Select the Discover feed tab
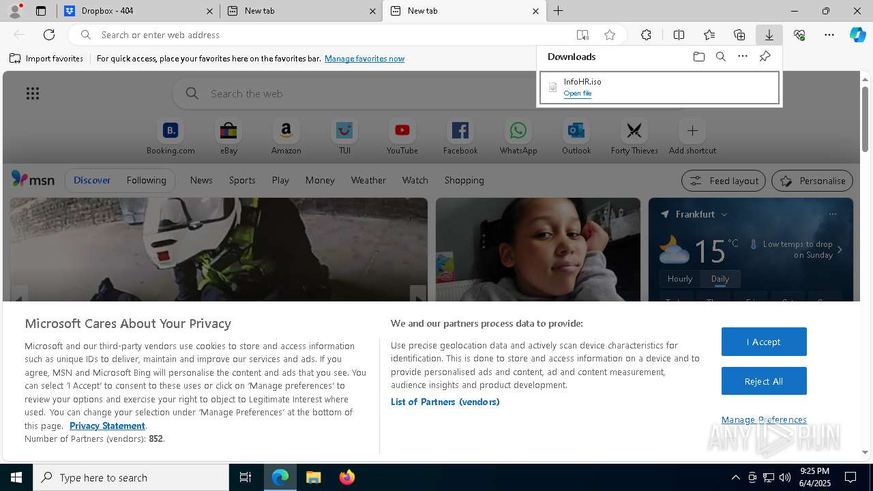This screenshot has width=873, height=491. coord(92,180)
